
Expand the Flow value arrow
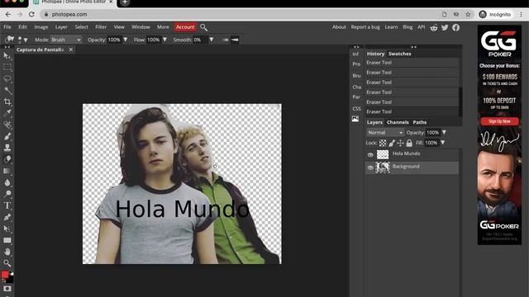click(x=164, y=40)
